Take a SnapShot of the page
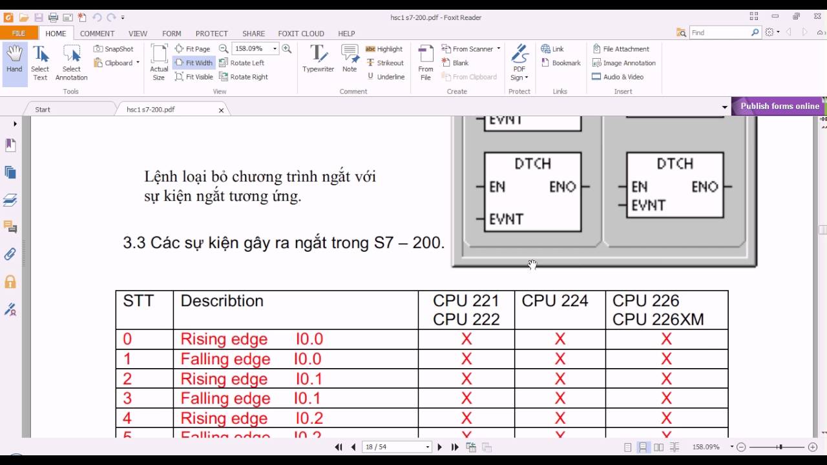Viewport: 827px width, 465px height. (114, 49)
